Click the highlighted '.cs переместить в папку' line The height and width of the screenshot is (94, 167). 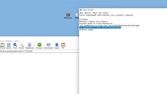[x=100, y=28]
